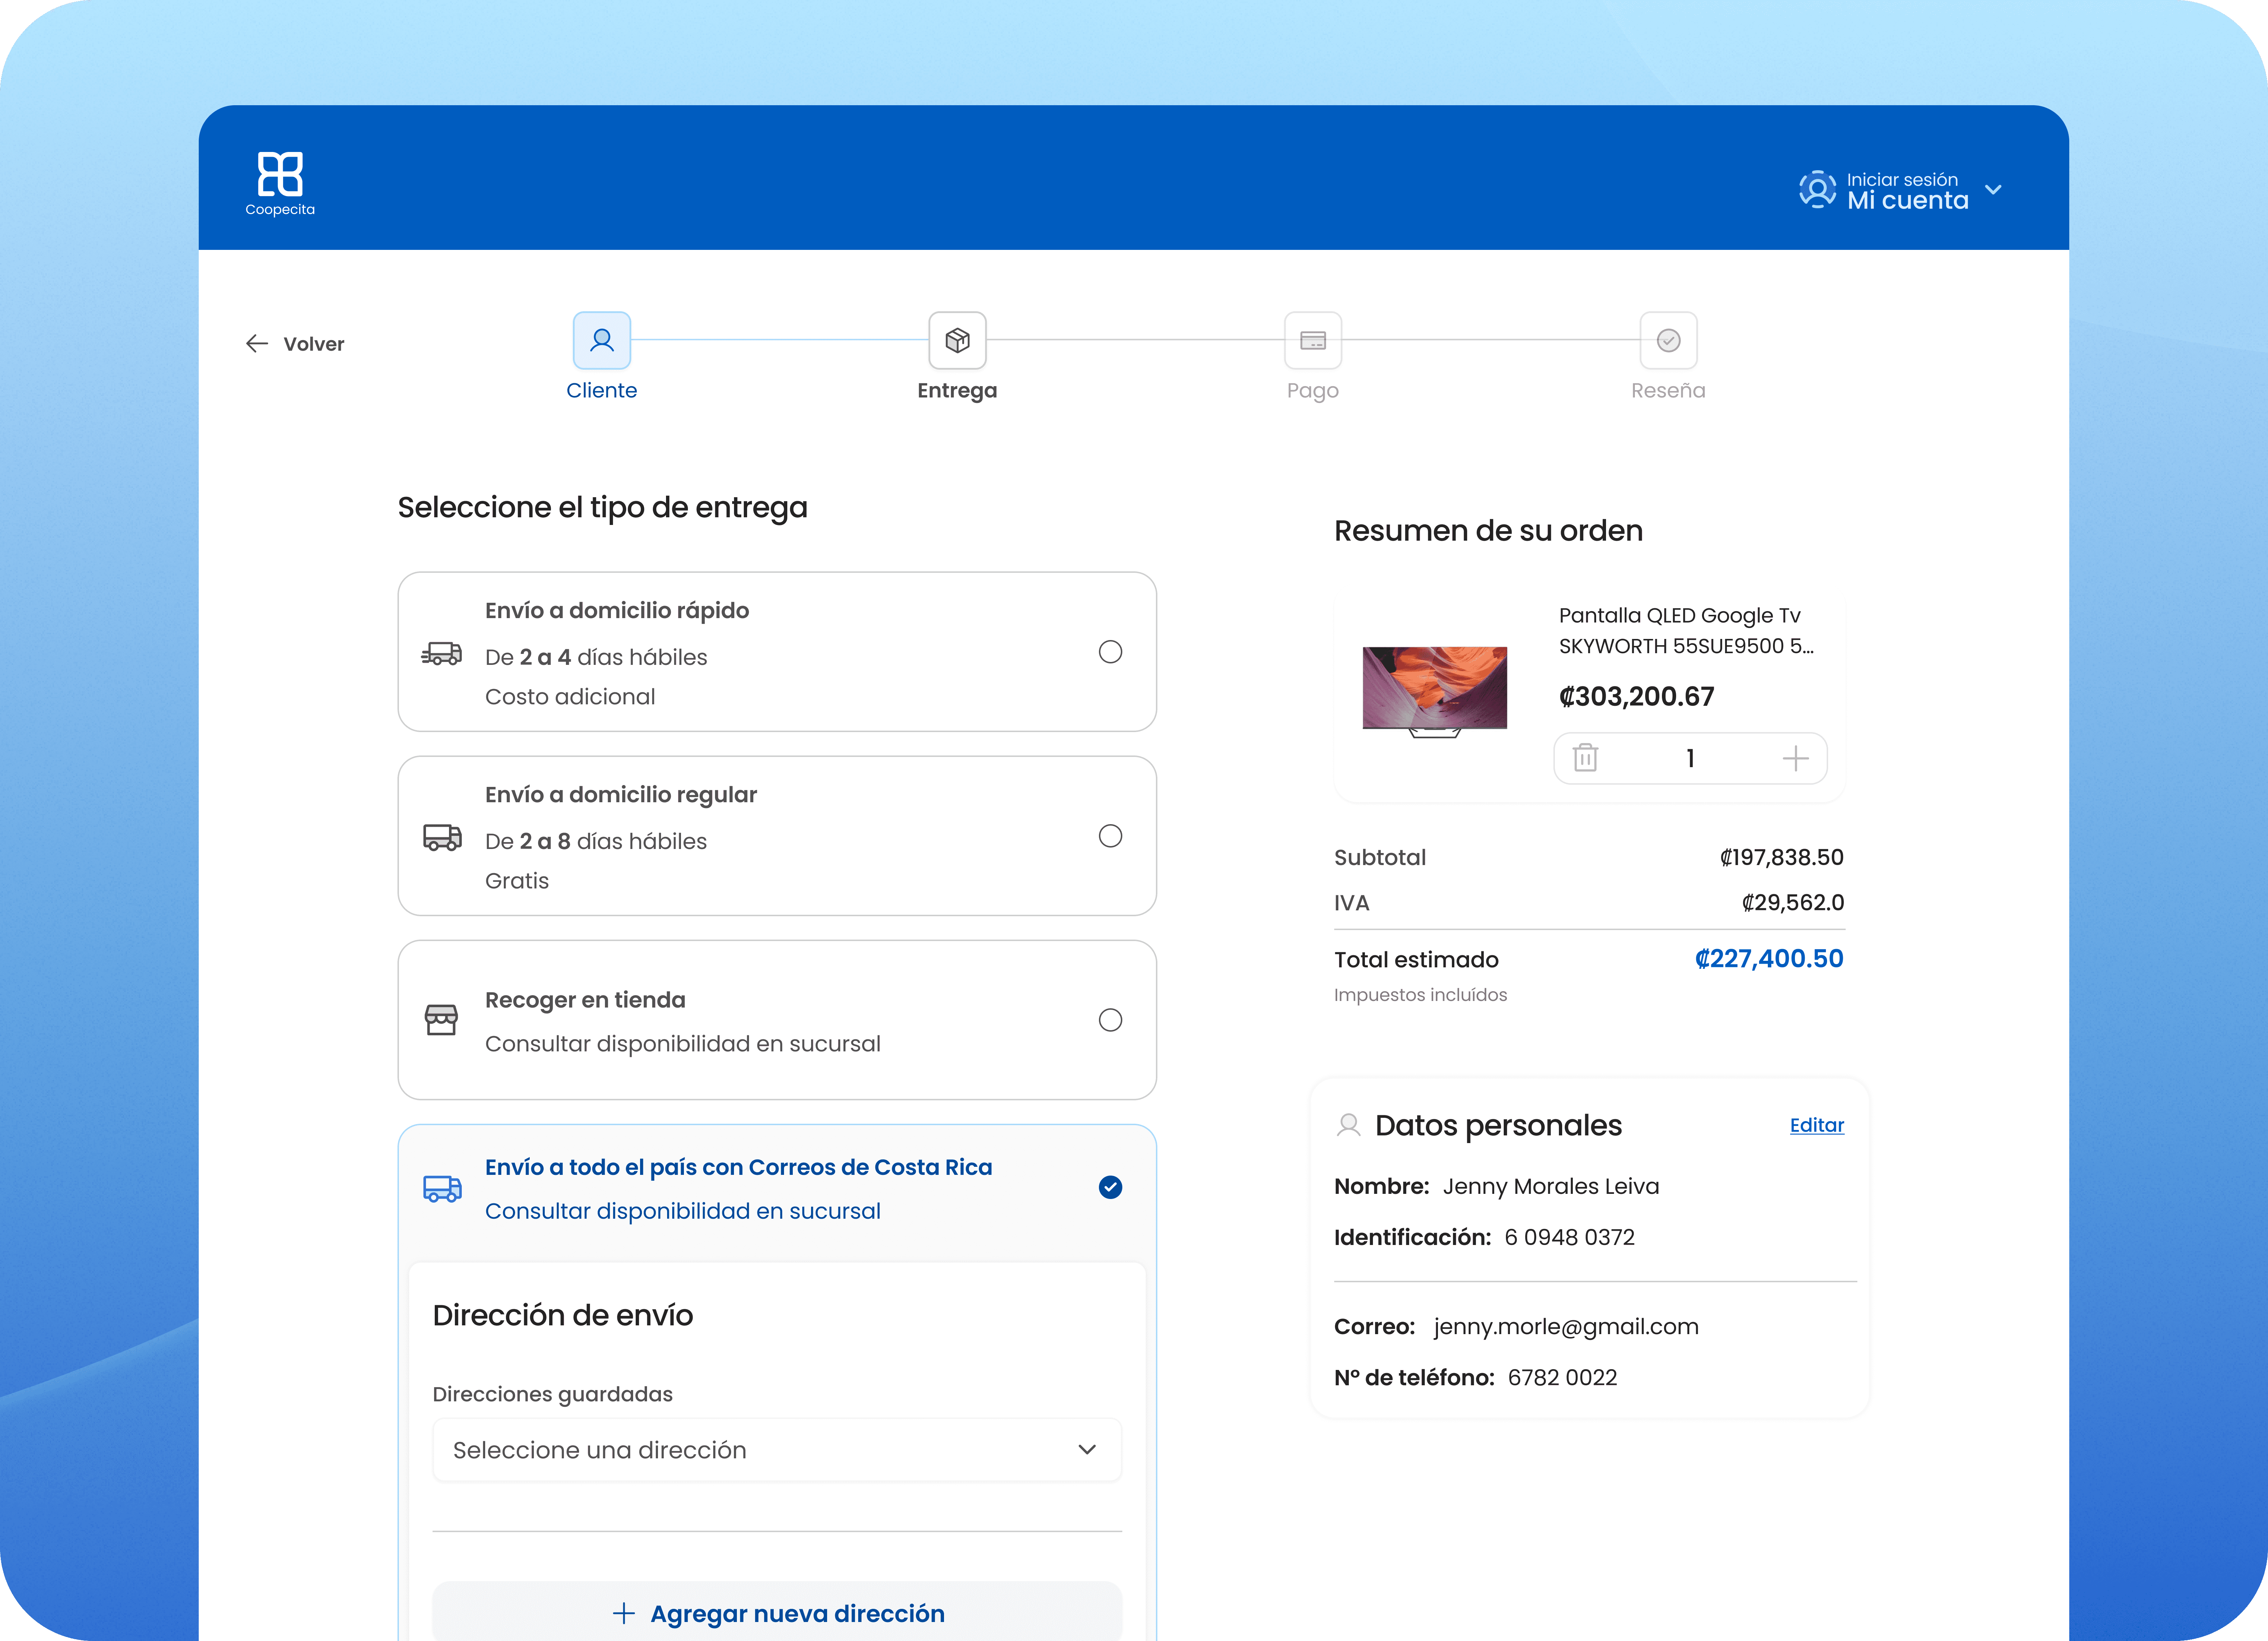Viewport: 2268px width, 1641px height.
Task: Click the Reseña step checkmark icon
Action: tap(1668, 341)
